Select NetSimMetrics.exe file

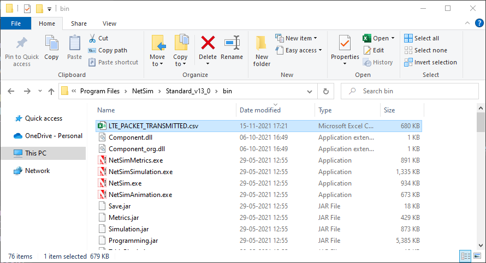(x=259, y=160)
